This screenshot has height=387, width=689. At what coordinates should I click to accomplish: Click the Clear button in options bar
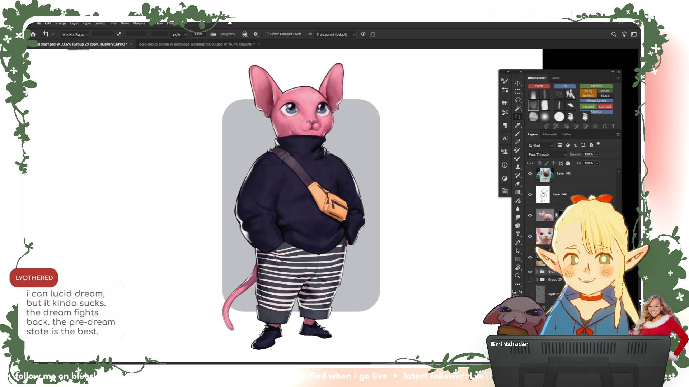coord(198,34)
